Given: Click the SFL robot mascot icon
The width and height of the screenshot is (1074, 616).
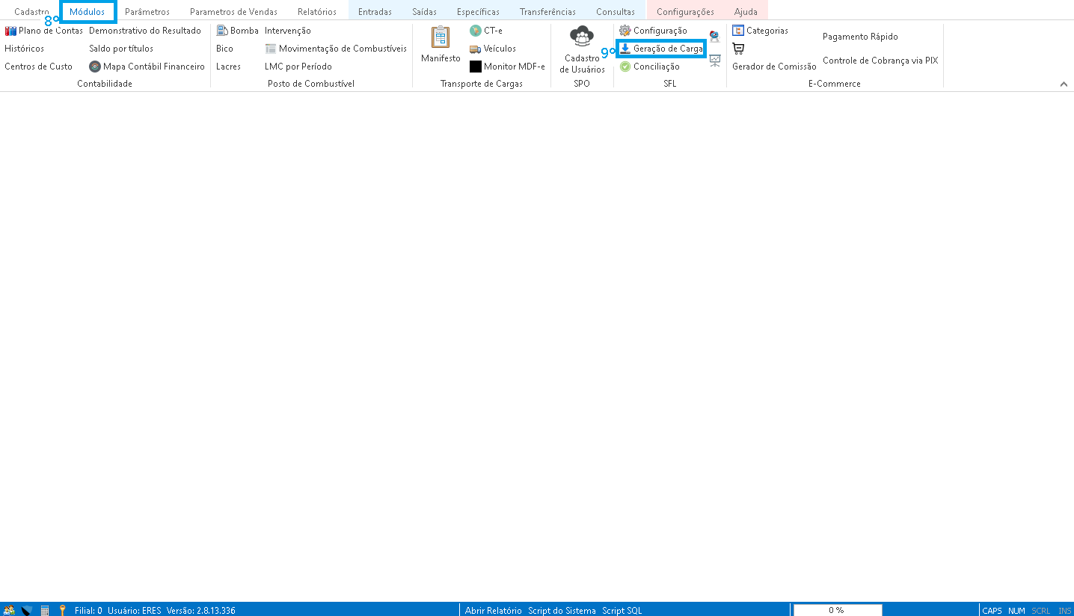Looking at the screenshot, I should pyautogui.click(x=715, y=36).
